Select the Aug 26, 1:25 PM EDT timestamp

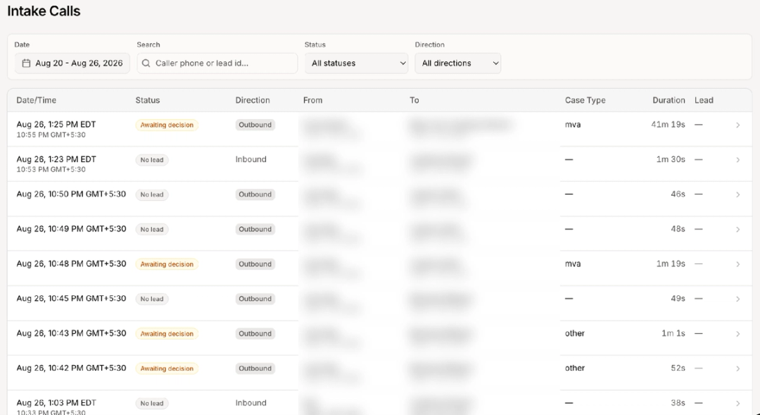tap(56, 124)
